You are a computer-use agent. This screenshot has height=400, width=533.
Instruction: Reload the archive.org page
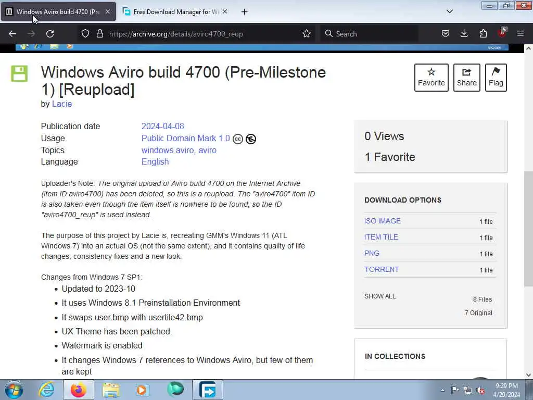click(x=50, y=34)
